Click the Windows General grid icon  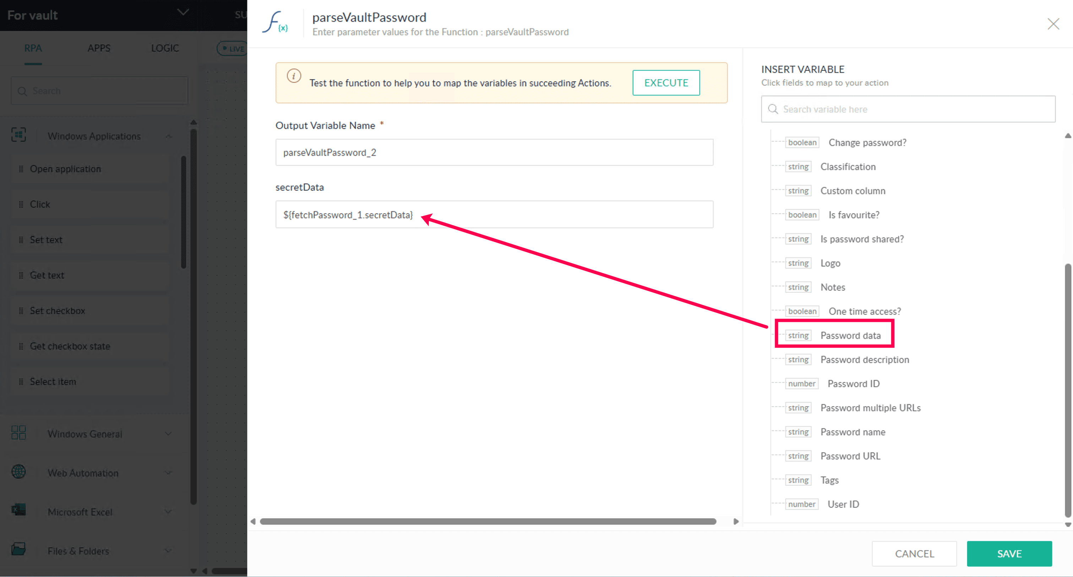point(18,433)
